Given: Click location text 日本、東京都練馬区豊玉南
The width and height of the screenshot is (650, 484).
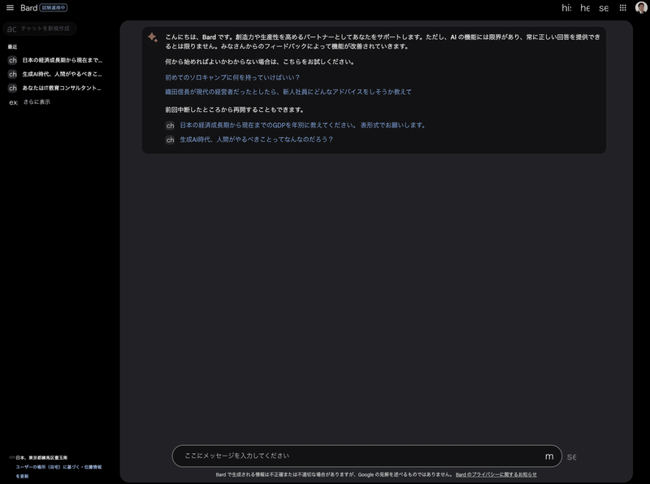Looking at the screenshot, I should (41, 458).
